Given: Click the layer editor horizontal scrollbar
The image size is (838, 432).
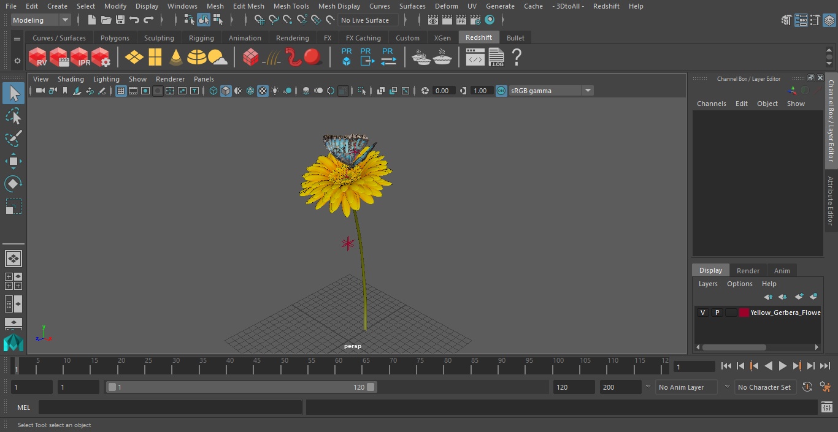Looking at the screenshot, I should 734,347.
